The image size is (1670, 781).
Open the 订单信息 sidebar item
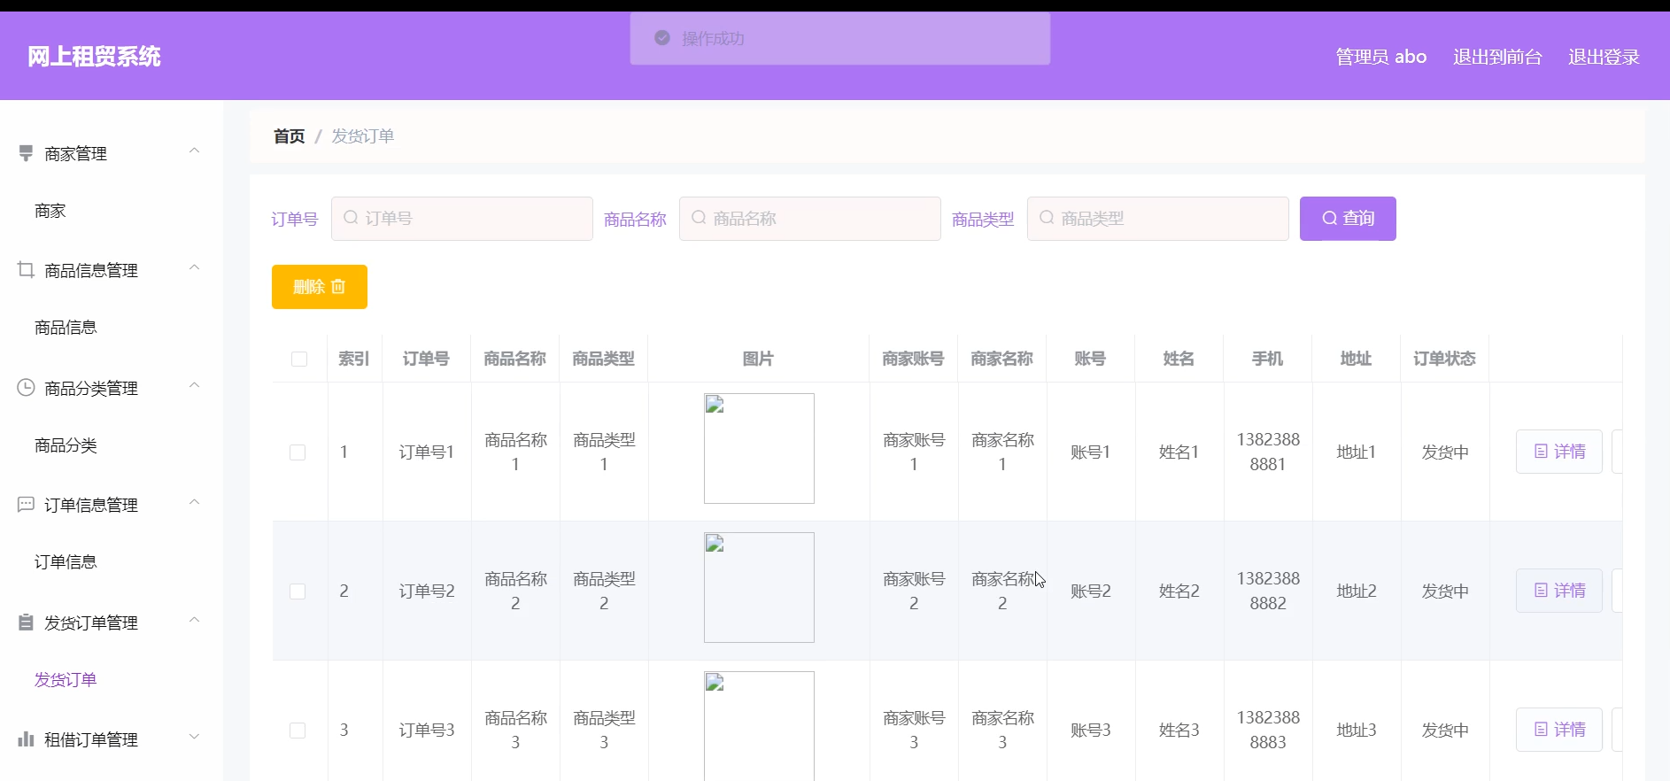pyautogui.click(x=66, y=562)
